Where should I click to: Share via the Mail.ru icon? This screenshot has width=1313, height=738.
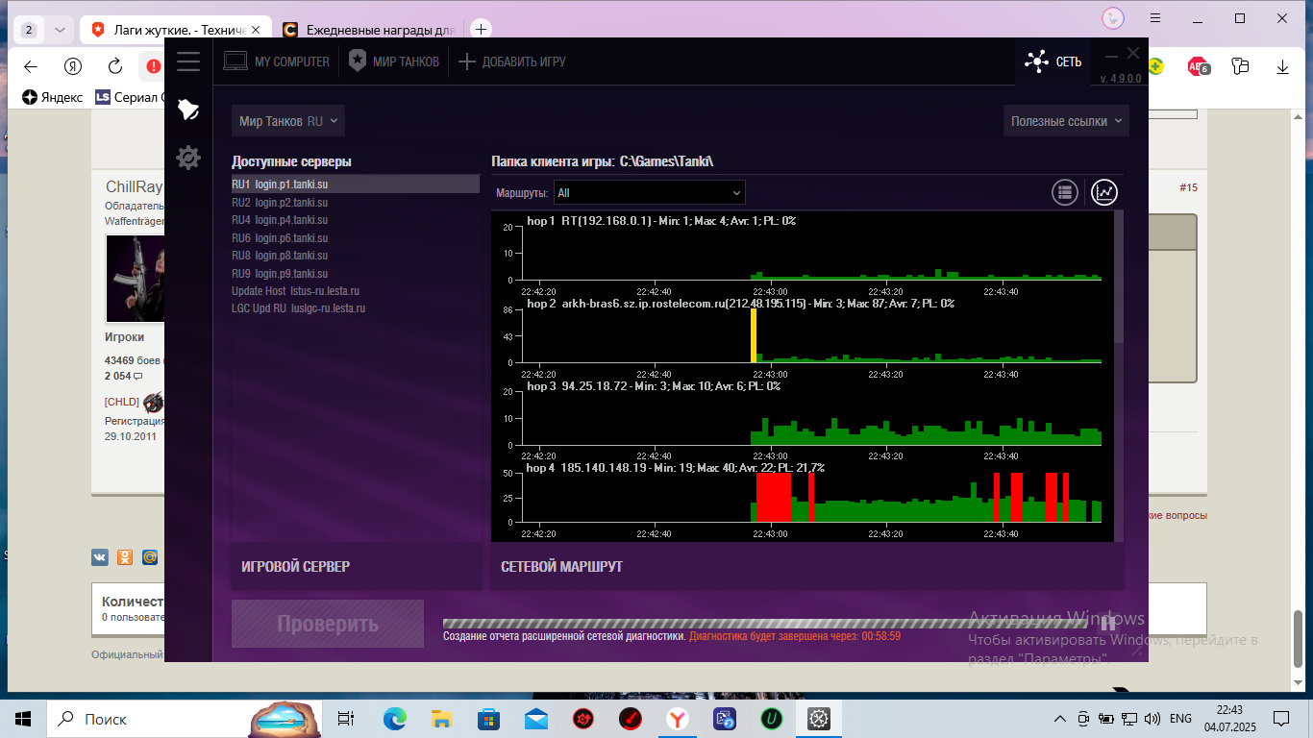point(149,556)
